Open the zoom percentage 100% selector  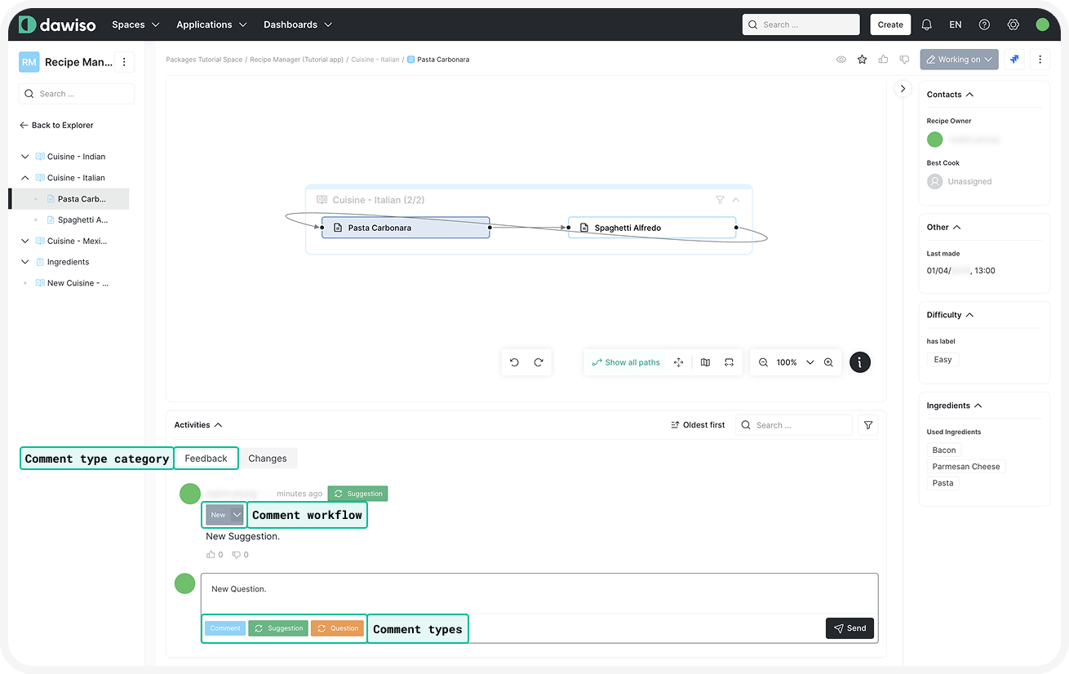point(795,362)
